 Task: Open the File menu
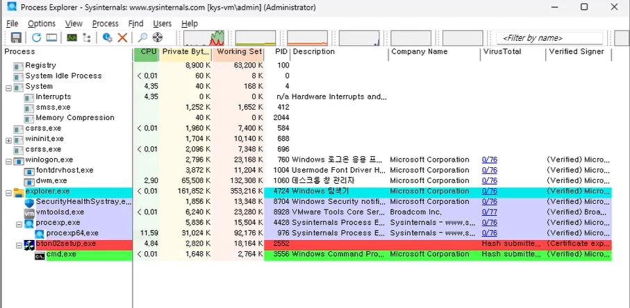point(13,24)
